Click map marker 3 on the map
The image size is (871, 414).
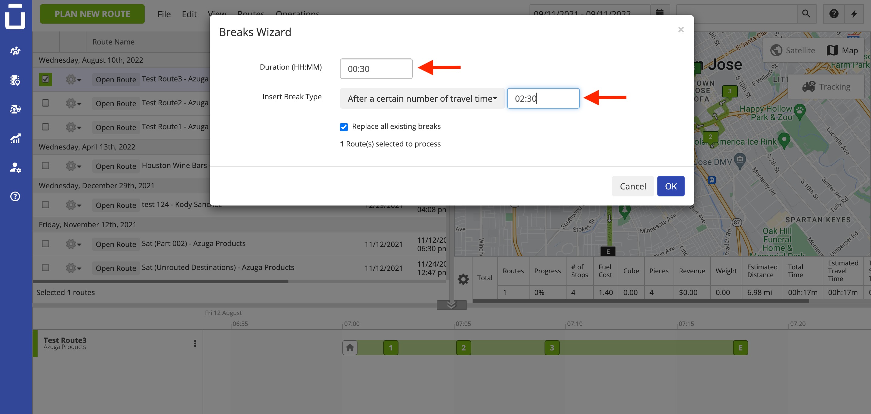pos(730,92)
